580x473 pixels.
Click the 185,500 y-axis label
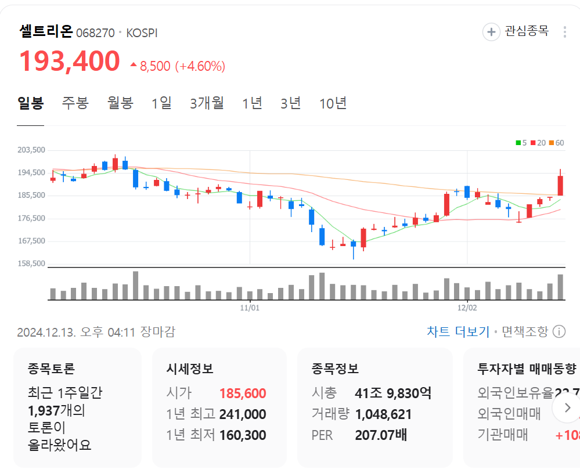31,195
